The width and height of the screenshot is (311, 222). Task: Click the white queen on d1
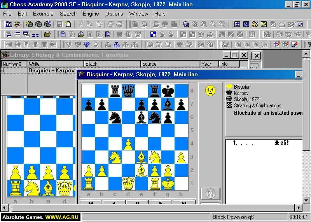(128, 184)
